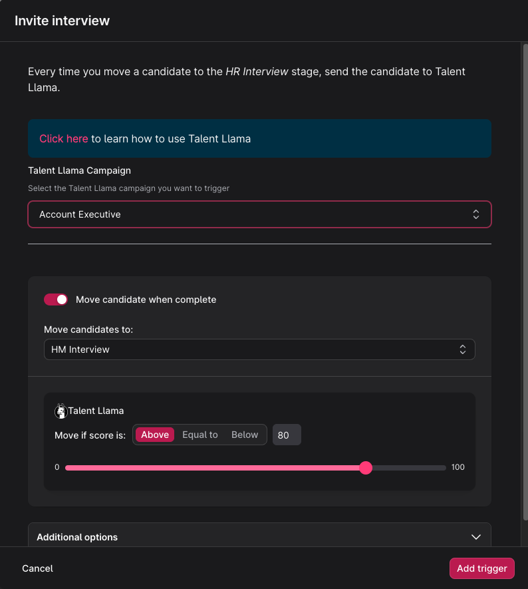Click the score value field showing 80
Image resolution: width=528 pixels, height=589 pixels.
coord(287,435)
